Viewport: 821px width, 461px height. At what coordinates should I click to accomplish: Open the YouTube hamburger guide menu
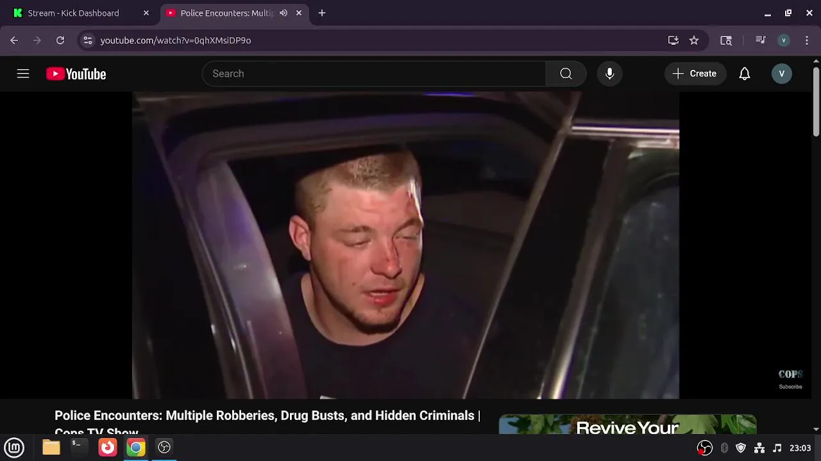23,74
